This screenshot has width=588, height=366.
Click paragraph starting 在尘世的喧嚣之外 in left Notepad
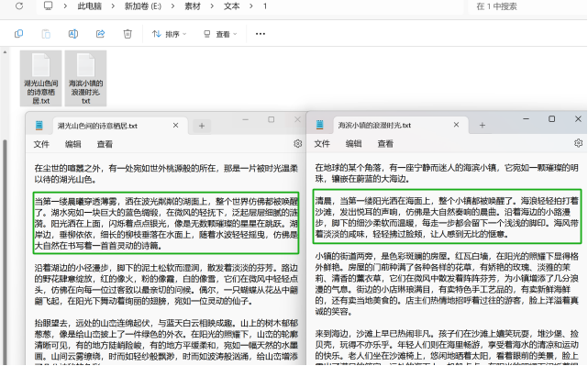pyautogui.click(x=166, y=174)
